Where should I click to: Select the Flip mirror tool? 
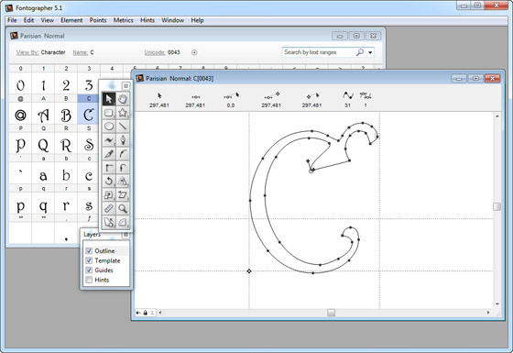[123, 182]
